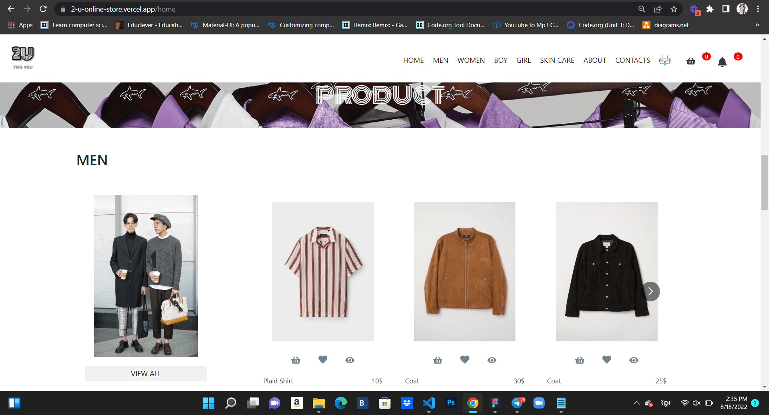The image size is (769, 415).
Task: Add the 25$ Coat to basket
Action: pos(580,360)
